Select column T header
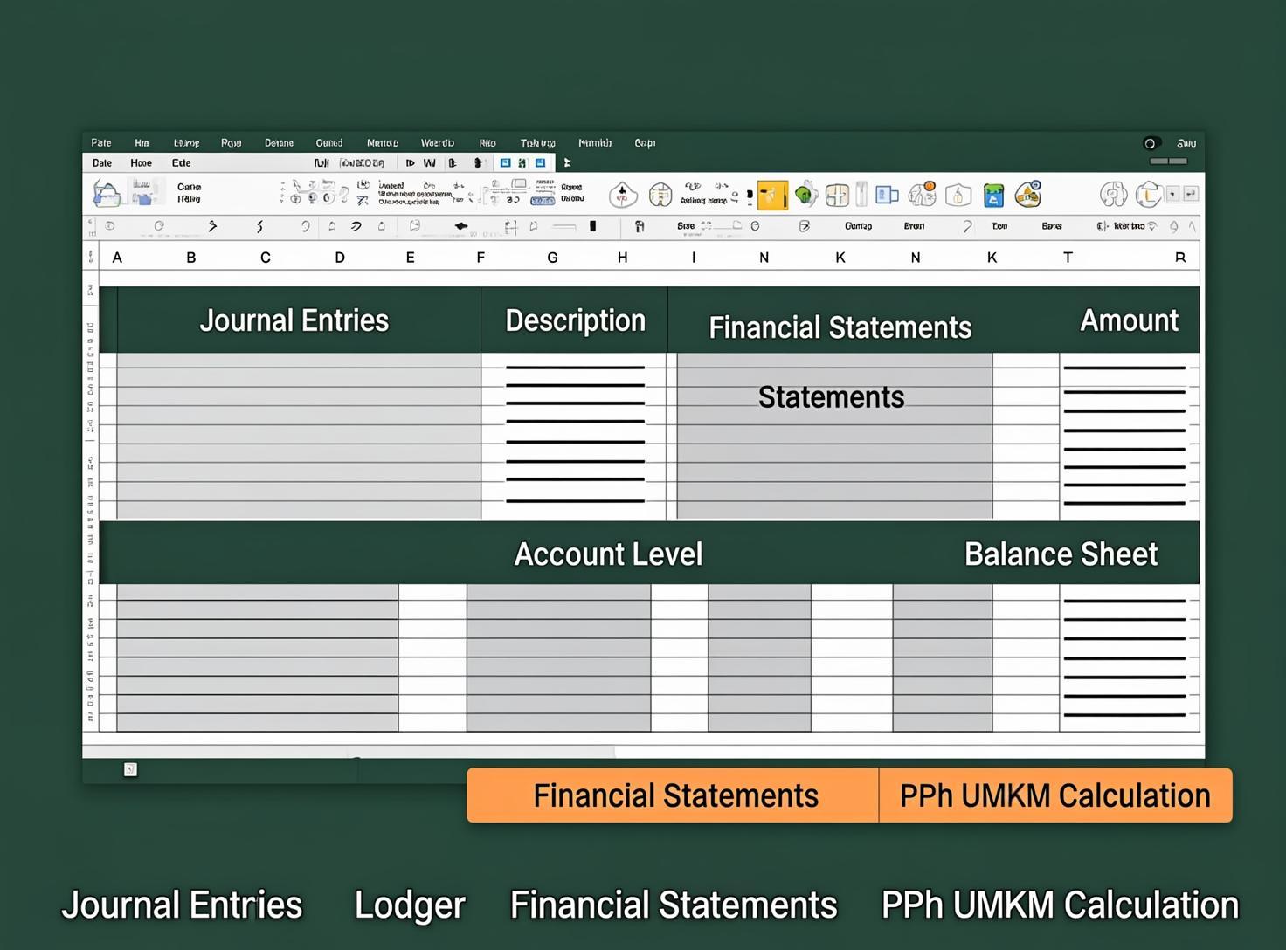The width and height of the screenshot is (1286, 950). click(x=1068, y=258)
